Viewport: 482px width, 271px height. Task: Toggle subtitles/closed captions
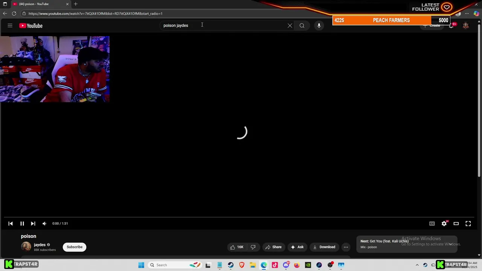coord(432,224)
